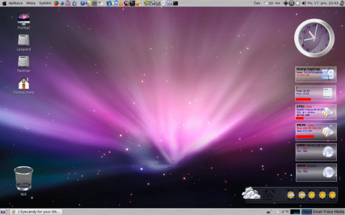Image resolution: width=345 pixels, height=215 pixels.
Task: Open the green book stack launcher
Action: click(x=146, y=3)
